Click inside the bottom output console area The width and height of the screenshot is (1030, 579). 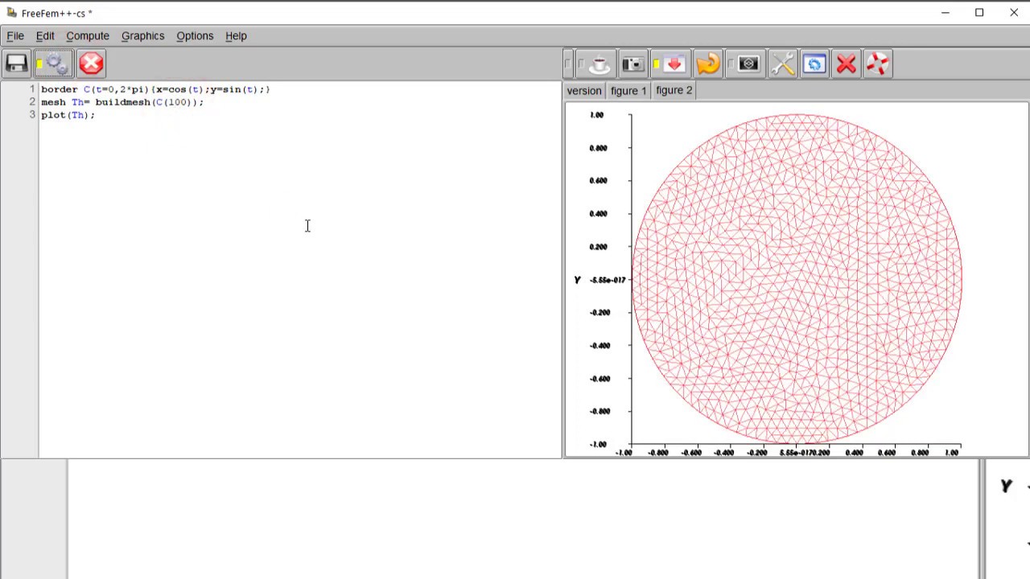point(523,519)
